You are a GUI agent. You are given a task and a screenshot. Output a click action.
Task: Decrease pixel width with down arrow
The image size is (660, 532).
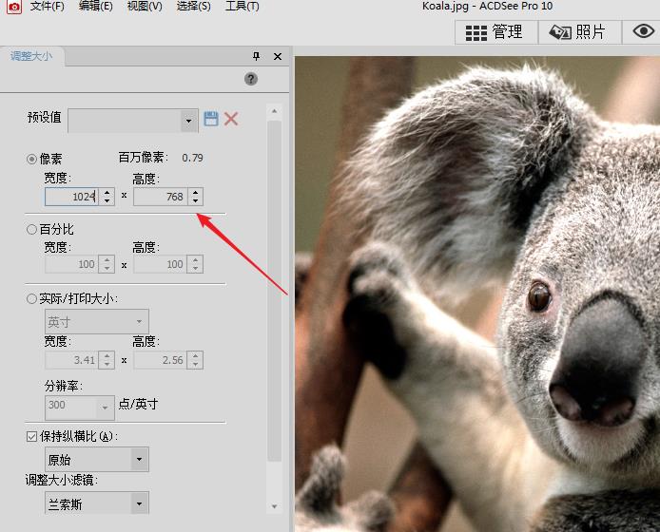click(x=107, y=201)
